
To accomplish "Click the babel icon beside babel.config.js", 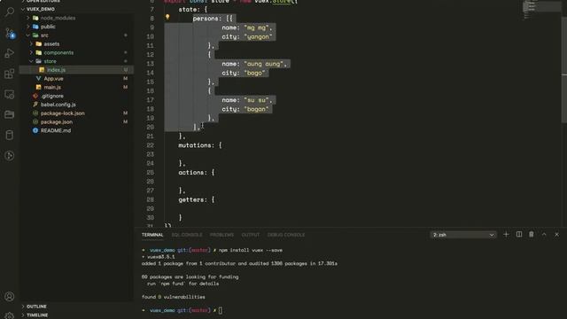I will click(35, 105).
